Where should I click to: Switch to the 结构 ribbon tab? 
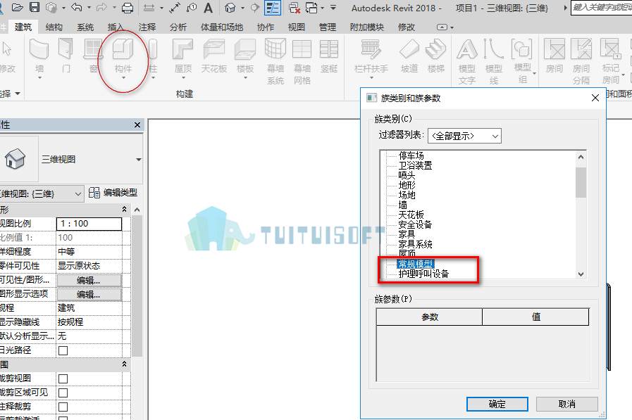[x=54, y=27]
